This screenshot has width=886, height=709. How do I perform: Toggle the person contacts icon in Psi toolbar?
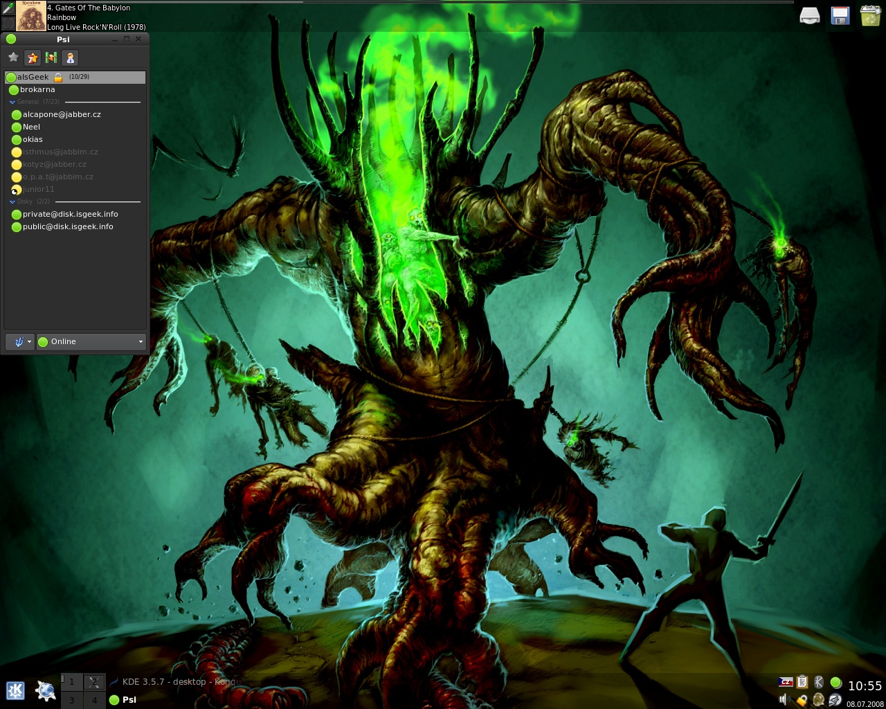pyautogui.click(x=70, y=57)
